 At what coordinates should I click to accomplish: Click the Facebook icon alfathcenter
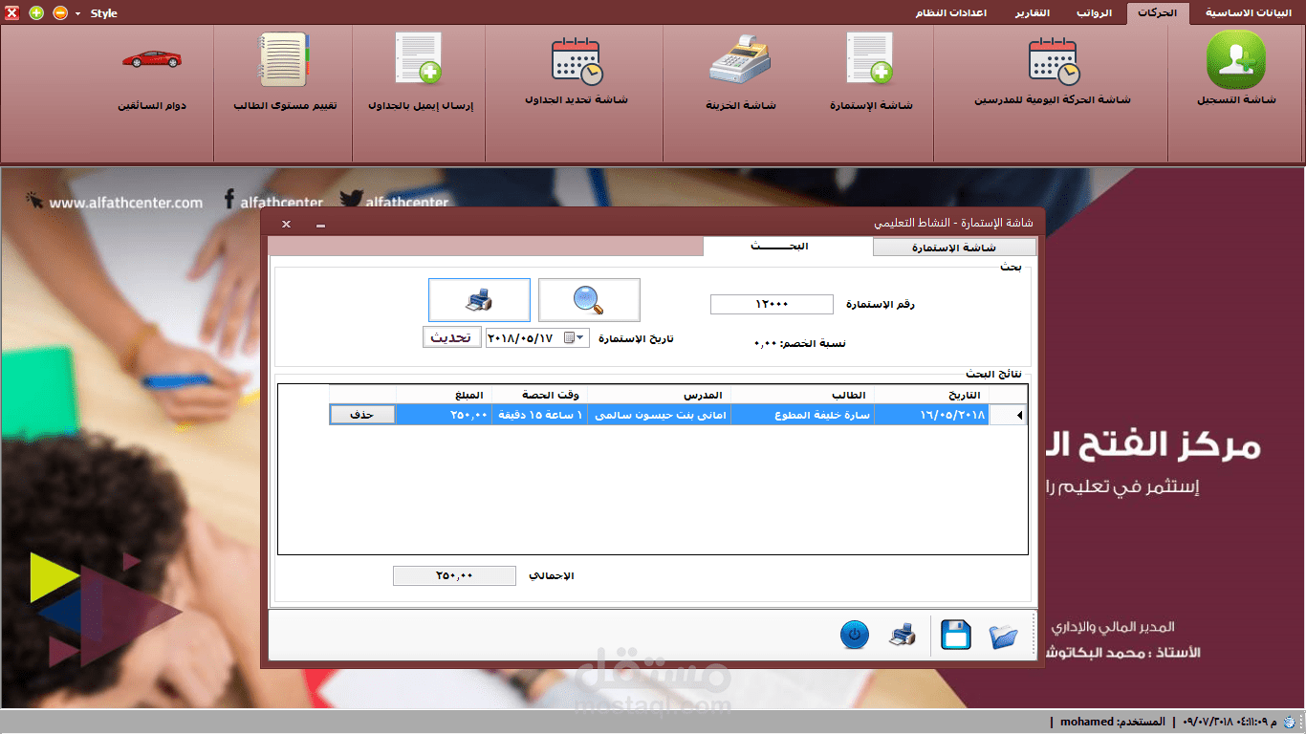[x=229, y=200]
